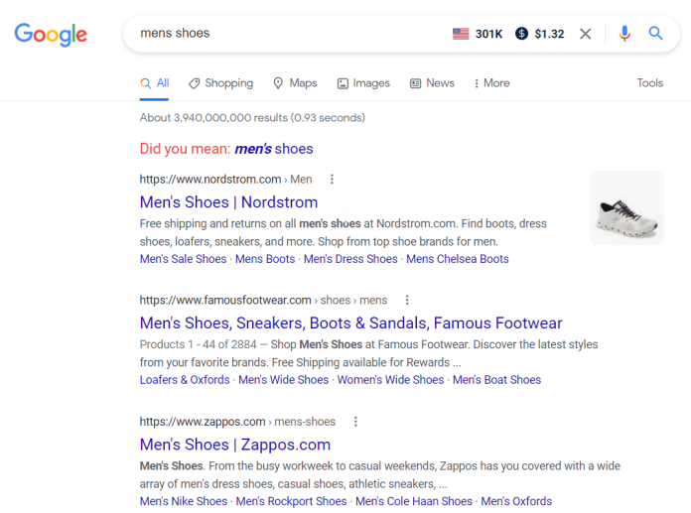
Task: Open the Men's Sale Shoes sitelink
Action: click(183, 259)
